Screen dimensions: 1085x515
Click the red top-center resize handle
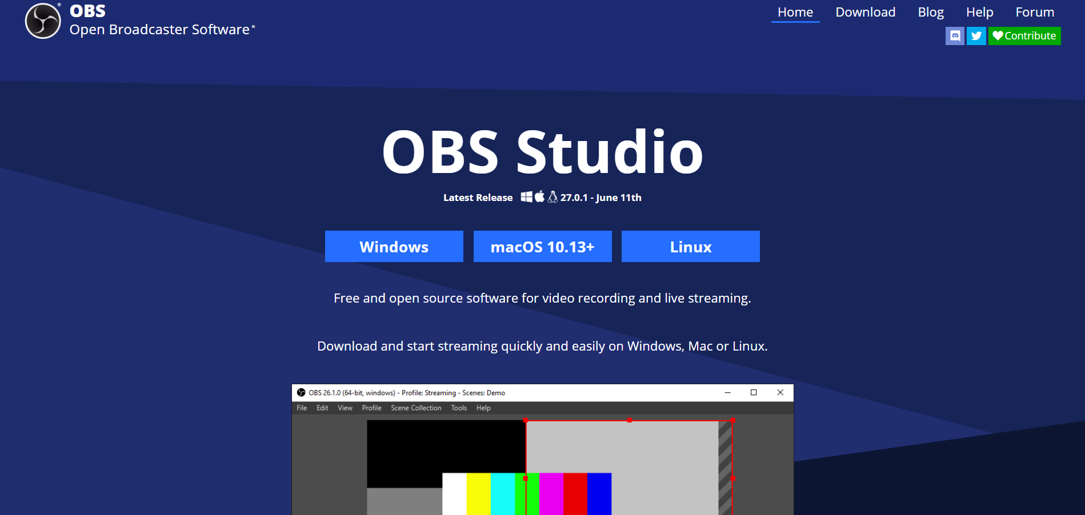(629, 420)
